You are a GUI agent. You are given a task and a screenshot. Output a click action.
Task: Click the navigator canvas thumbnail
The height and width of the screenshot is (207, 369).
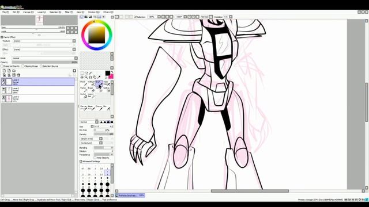(39, 20)
